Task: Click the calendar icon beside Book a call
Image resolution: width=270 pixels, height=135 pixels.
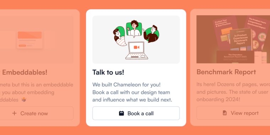Action: (x=121, y=113)
